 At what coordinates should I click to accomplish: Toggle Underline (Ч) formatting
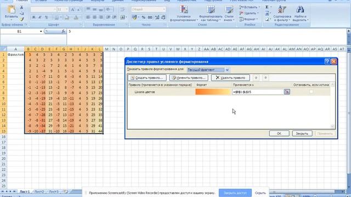[46, 17]
